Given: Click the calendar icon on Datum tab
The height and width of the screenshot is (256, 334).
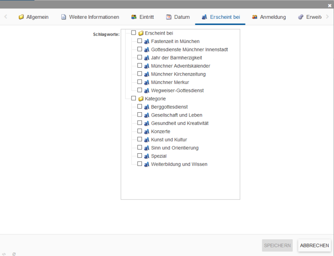Looking at the screenshot, I should [169, 17].
